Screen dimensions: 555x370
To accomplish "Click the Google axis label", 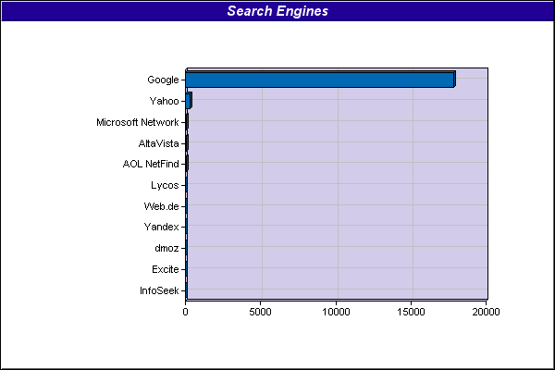I will tap(163, 80).
